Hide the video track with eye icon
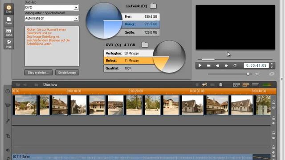Image resolution: width=285 pixels, height=160 pixels. point(273,108)
